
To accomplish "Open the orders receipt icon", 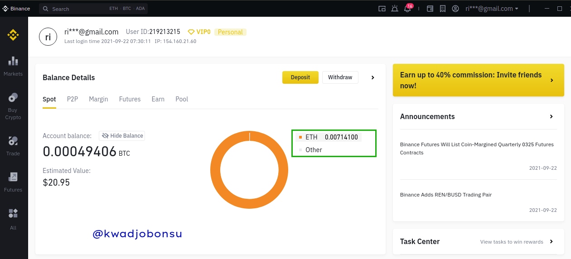I will 443,9.
